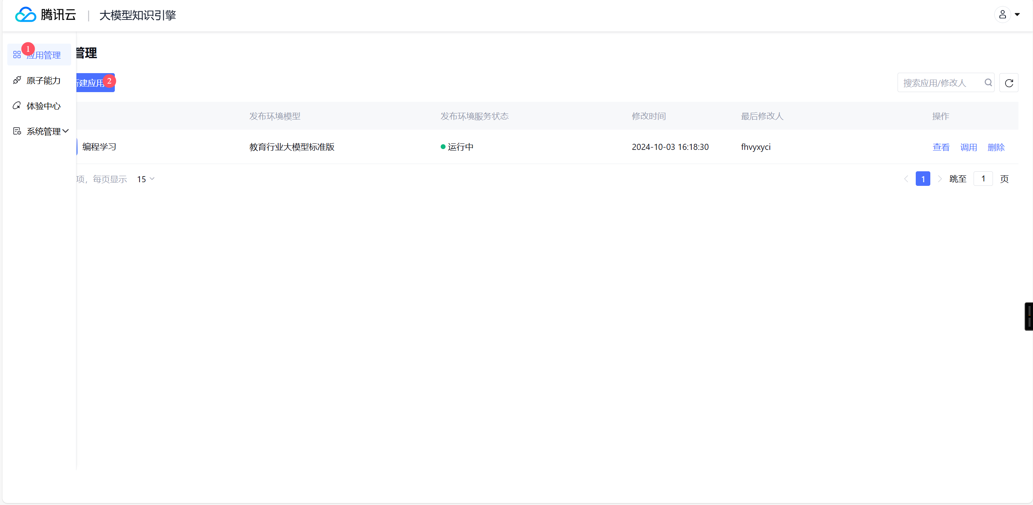Go to previous page arrow
The height and width of the screenshot is (505, 1033).
[x=906, y=179]
